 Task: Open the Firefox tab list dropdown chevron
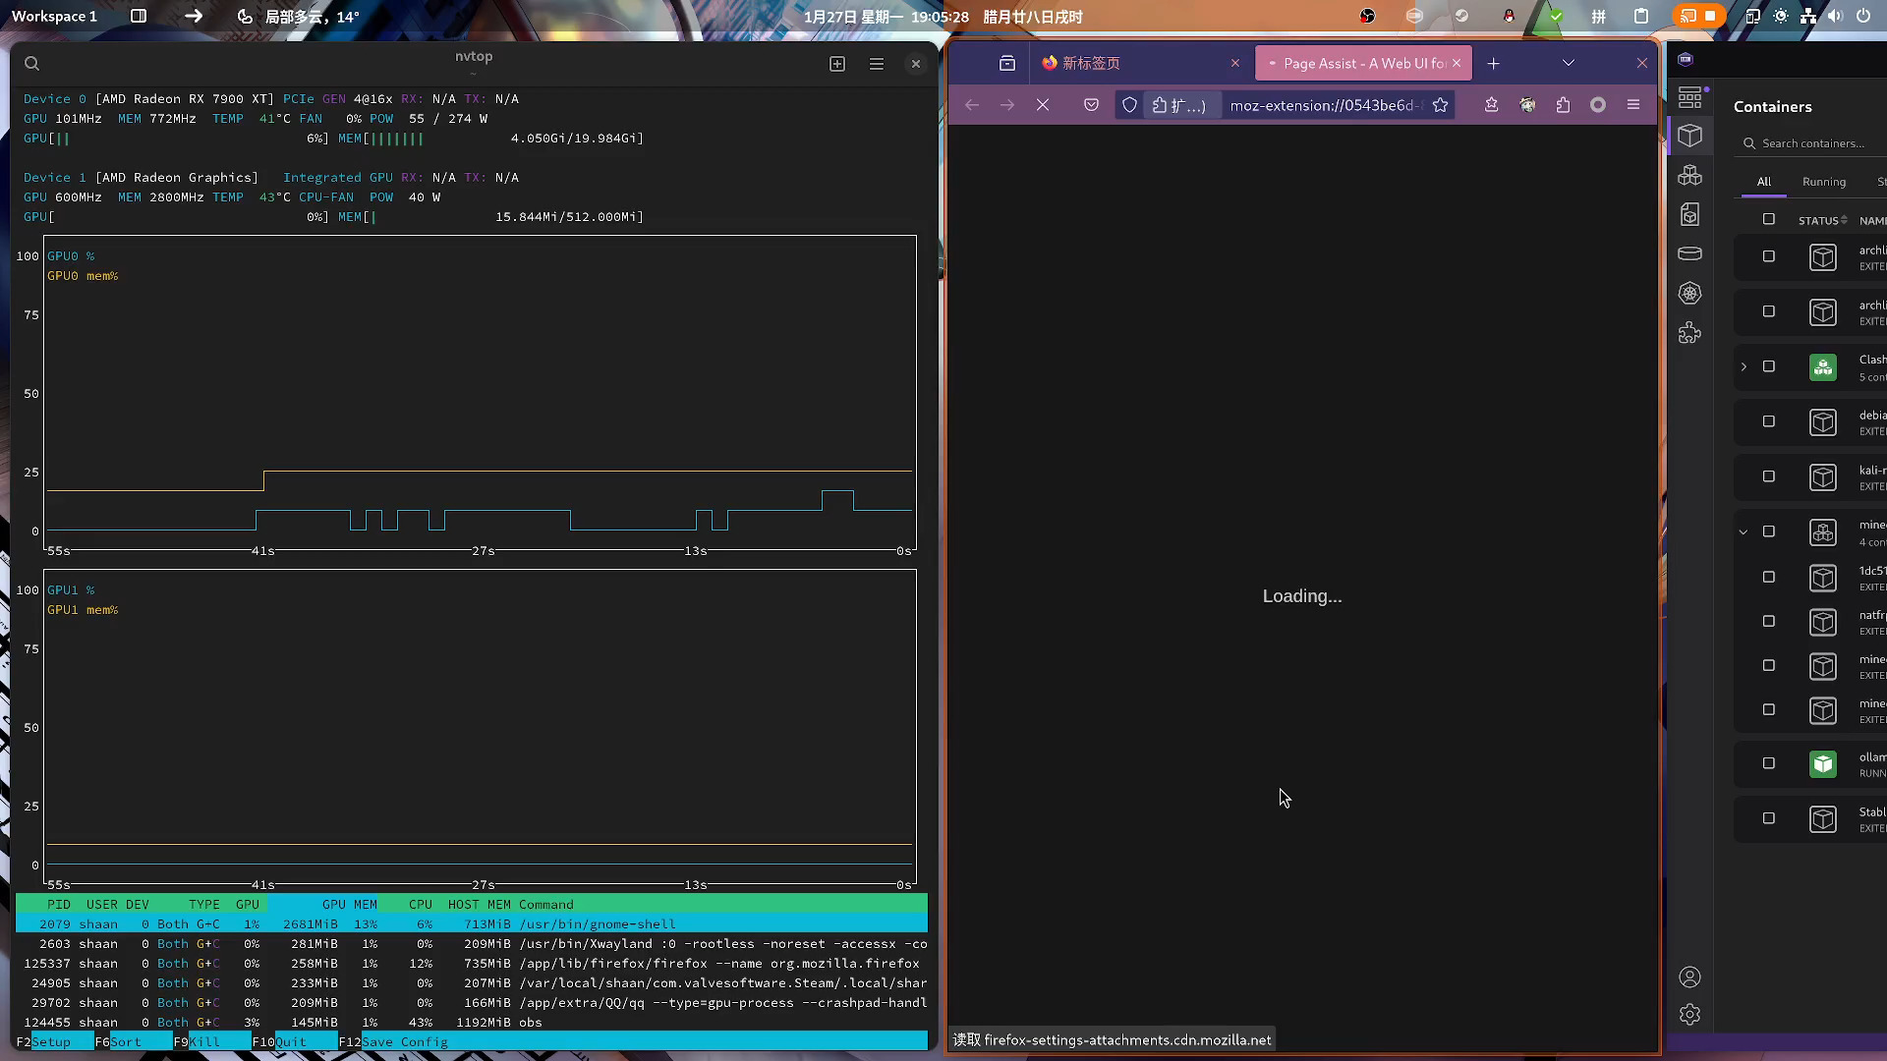[1569, 62]
